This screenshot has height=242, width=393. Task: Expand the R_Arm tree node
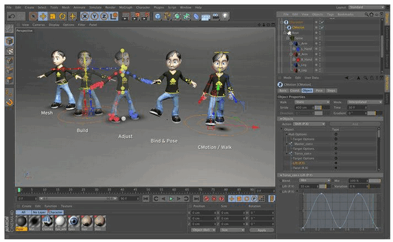tap(291, 54)
